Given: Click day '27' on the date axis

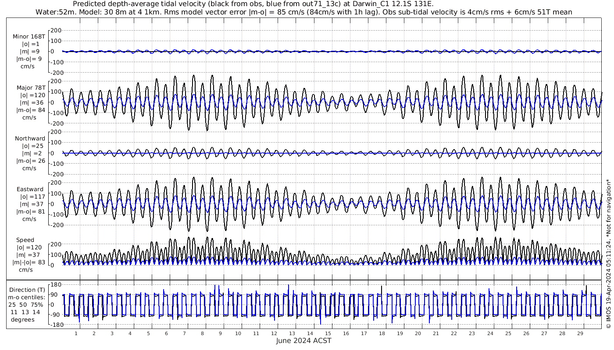Looking at the screenshot, I should tap(544, 333).
